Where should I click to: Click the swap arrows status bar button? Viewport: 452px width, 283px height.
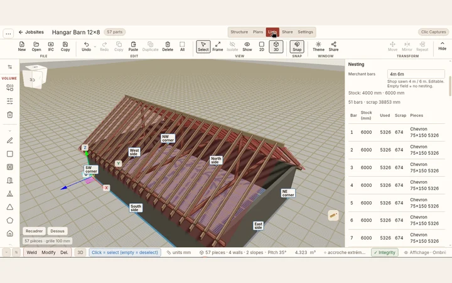16,252
